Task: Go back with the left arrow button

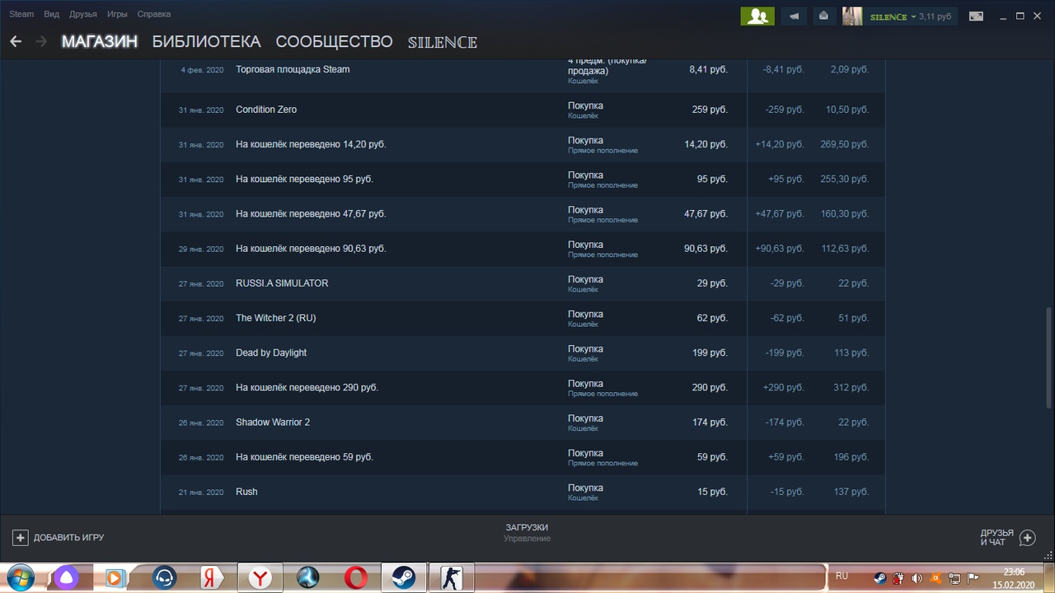Action: click(16, 41)
